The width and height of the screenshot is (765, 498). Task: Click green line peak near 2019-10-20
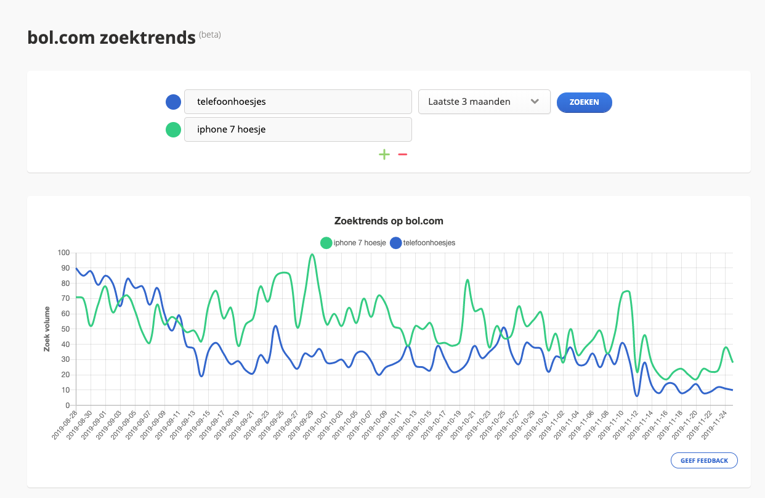click(x=467, y=280)
